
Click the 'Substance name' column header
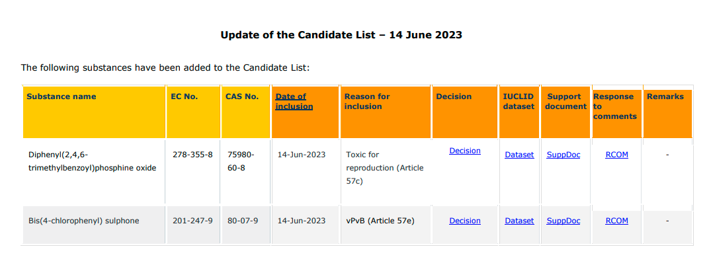click(62, 96)
